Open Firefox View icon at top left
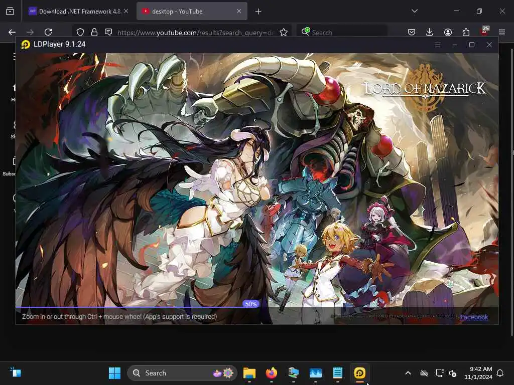Image resolution: width=514 pixels, height=385 pixels. coord(10,12)
